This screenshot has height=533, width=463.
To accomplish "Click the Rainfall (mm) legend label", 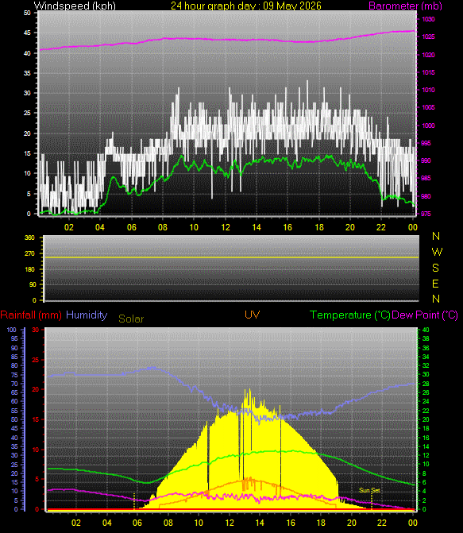I will coord(31,315).
